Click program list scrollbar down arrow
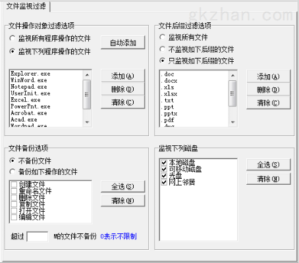The height and width of the screenshot is (263, 299). tap(87, 122)
